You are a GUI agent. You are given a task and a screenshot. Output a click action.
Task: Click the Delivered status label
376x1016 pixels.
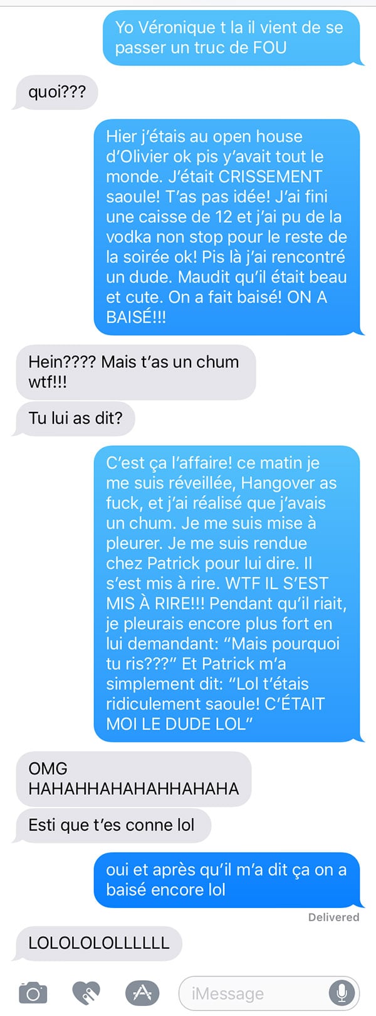(x=333, y=917)
